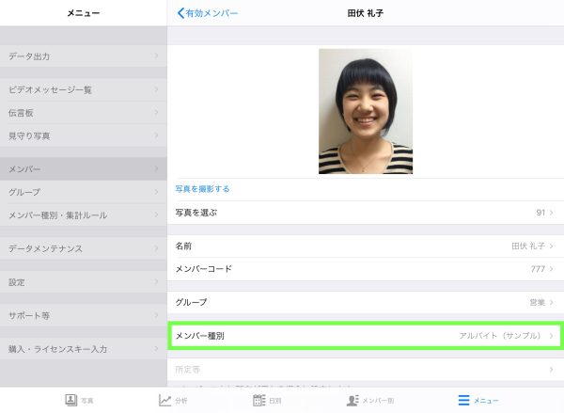Open 見守り写真 menu item

coord(83,136)
